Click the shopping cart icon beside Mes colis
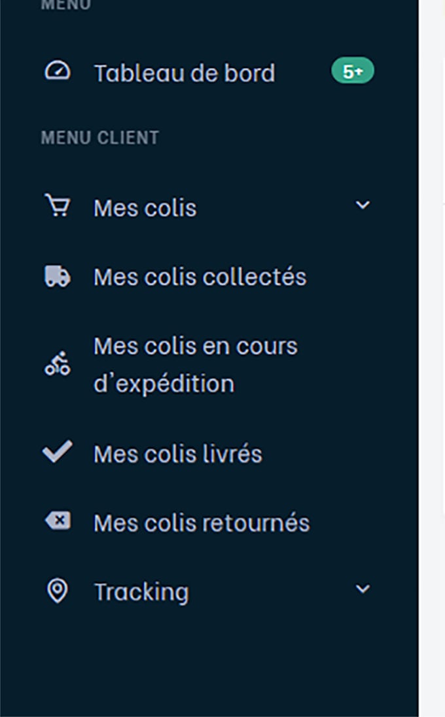The height and width of the screenshot is (717, 445). click(x=57, y=205)
